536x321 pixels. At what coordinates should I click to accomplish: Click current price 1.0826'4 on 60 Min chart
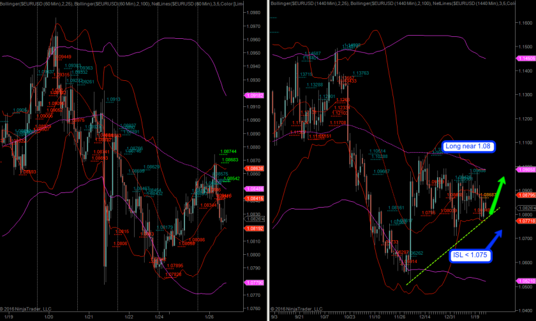click(255, 219)
